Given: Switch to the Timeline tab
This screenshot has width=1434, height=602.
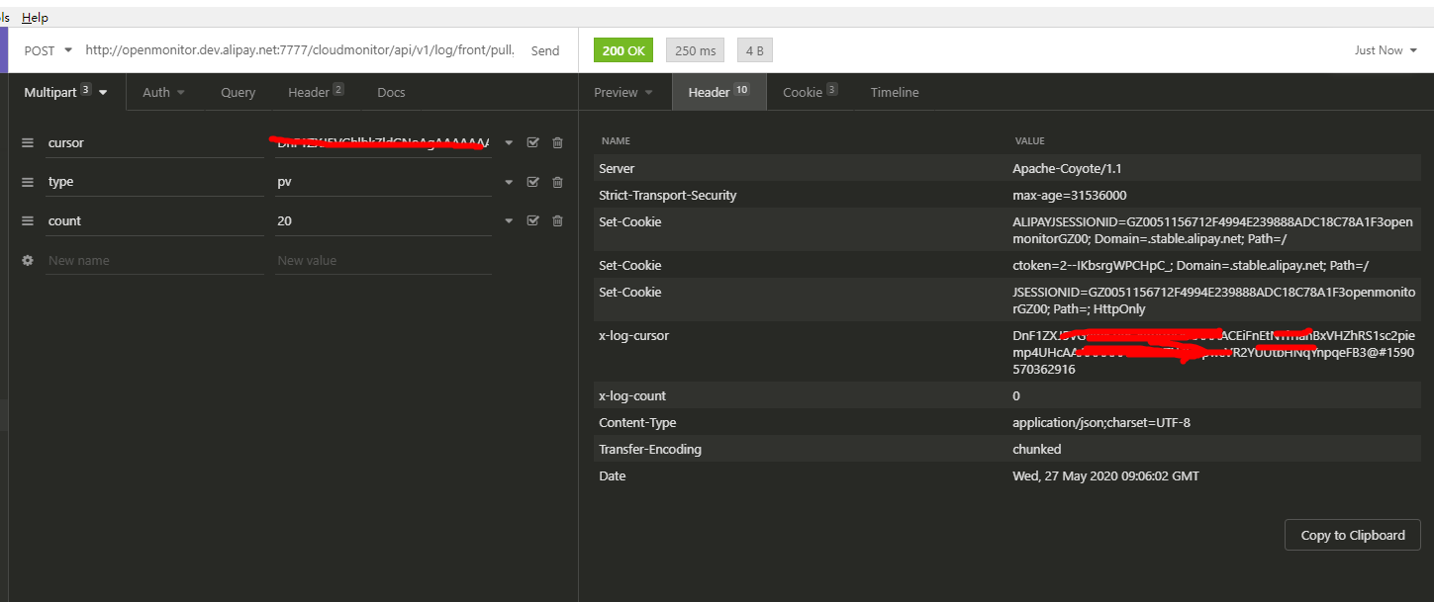Looking at the screenshot, I should 895,92.
